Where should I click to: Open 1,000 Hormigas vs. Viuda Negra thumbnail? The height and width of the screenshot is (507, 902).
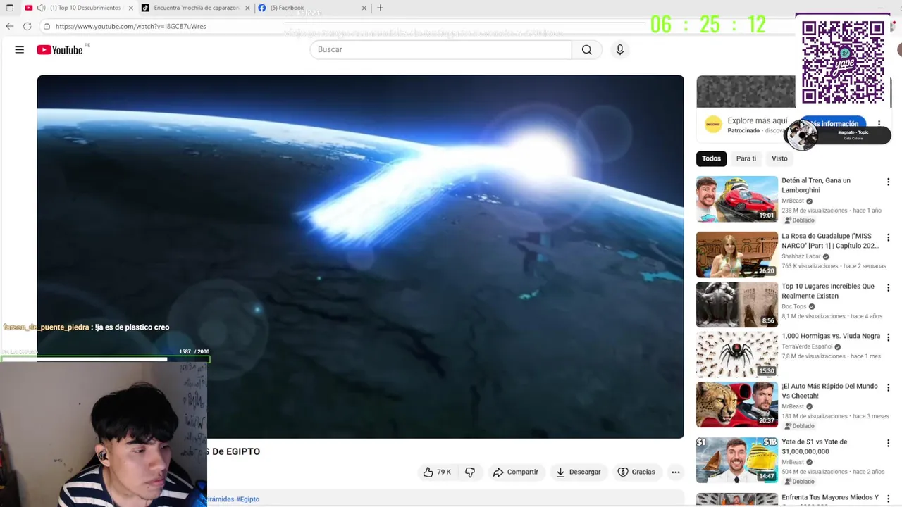737,354
